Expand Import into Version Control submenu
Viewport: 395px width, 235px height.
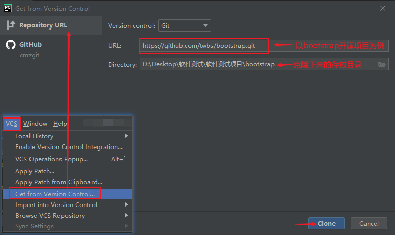point(67,205)
